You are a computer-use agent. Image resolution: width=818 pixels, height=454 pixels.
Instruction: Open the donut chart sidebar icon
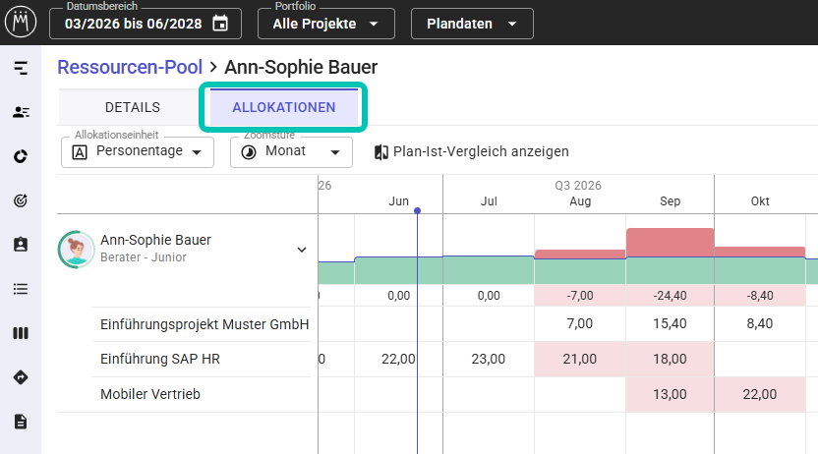21,156
